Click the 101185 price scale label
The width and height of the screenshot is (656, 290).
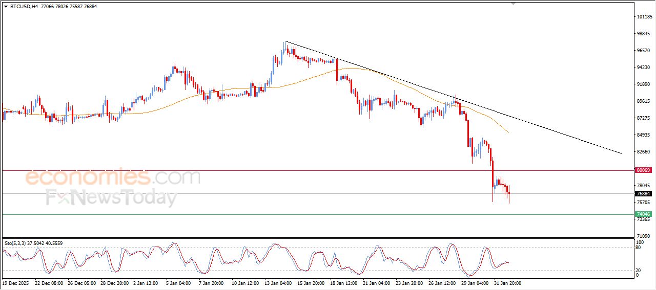tap(644, 17)
